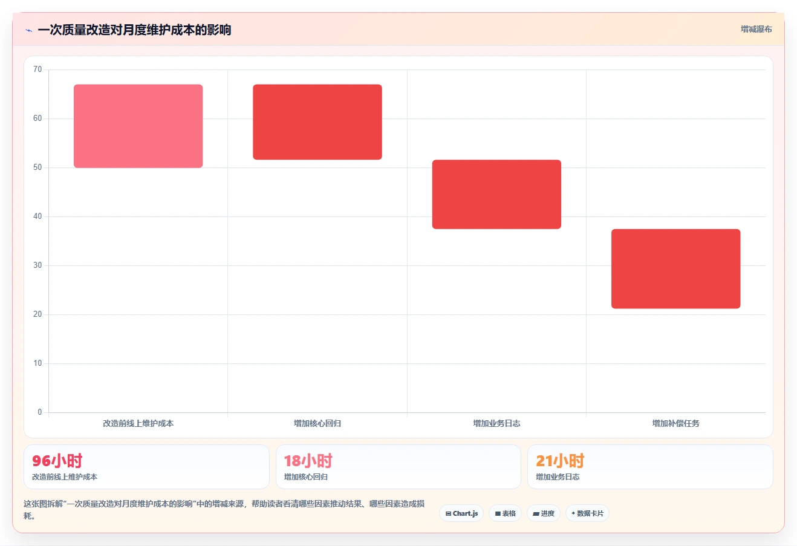The width and height of the screenshot is (797, 546).
Task: Click the 增加业务日志 caption under 21小时
Action: pyautogui.click(x=558, y=477)
